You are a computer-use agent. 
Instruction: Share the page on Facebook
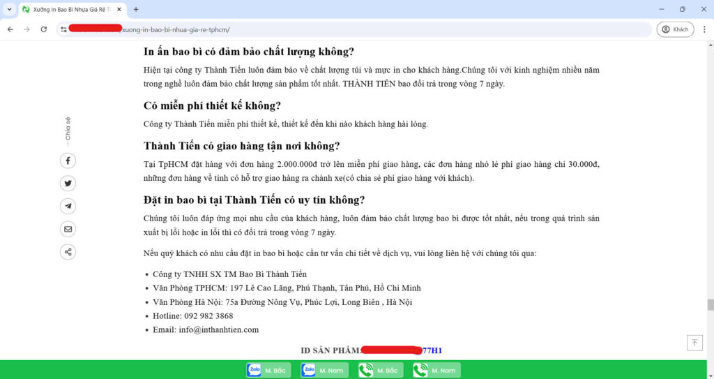click(x=68, y=161)
